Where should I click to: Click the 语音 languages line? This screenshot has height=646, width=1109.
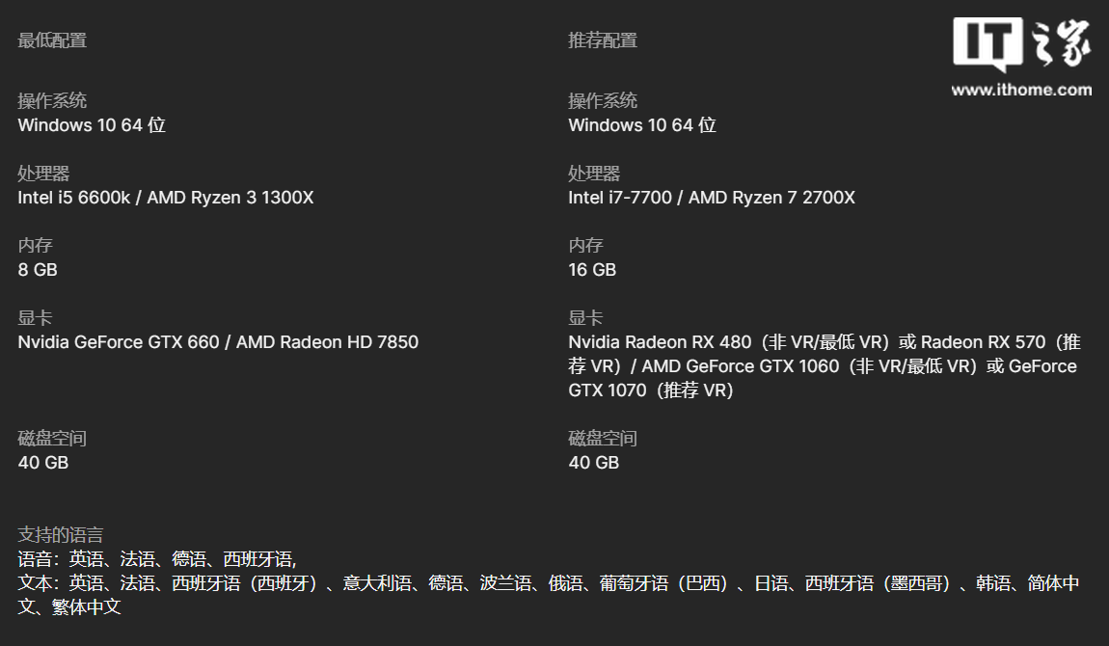click(x=157, y=559)
